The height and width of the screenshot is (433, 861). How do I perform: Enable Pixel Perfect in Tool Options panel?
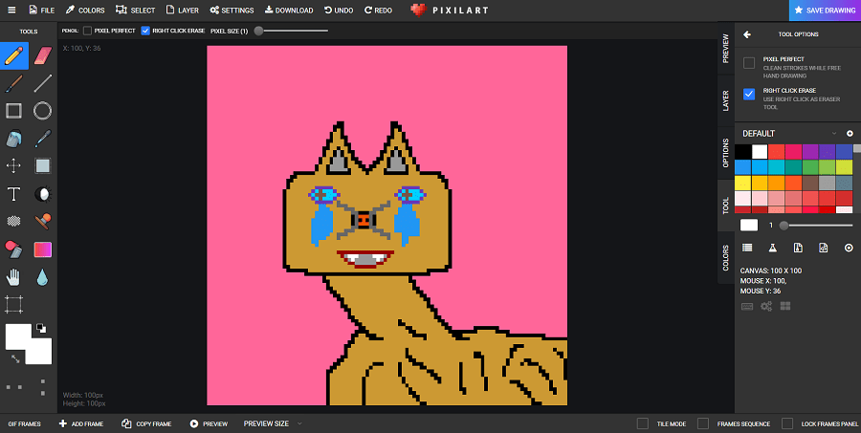pos(749,63)
